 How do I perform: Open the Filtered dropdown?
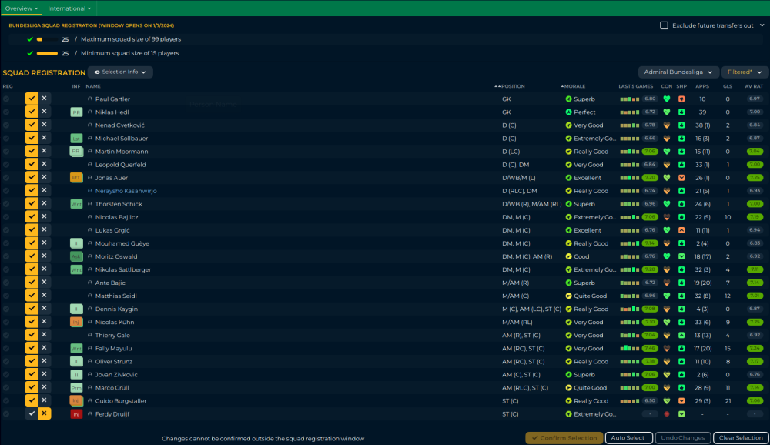[744, 72]
